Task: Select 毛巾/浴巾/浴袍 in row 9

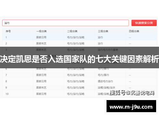Action: [76, 88]
